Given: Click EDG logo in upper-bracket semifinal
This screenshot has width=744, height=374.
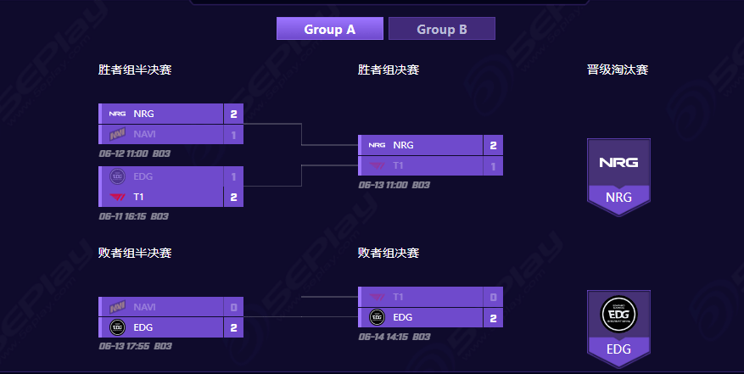Looking at the screenshot, I should (117, 176).
